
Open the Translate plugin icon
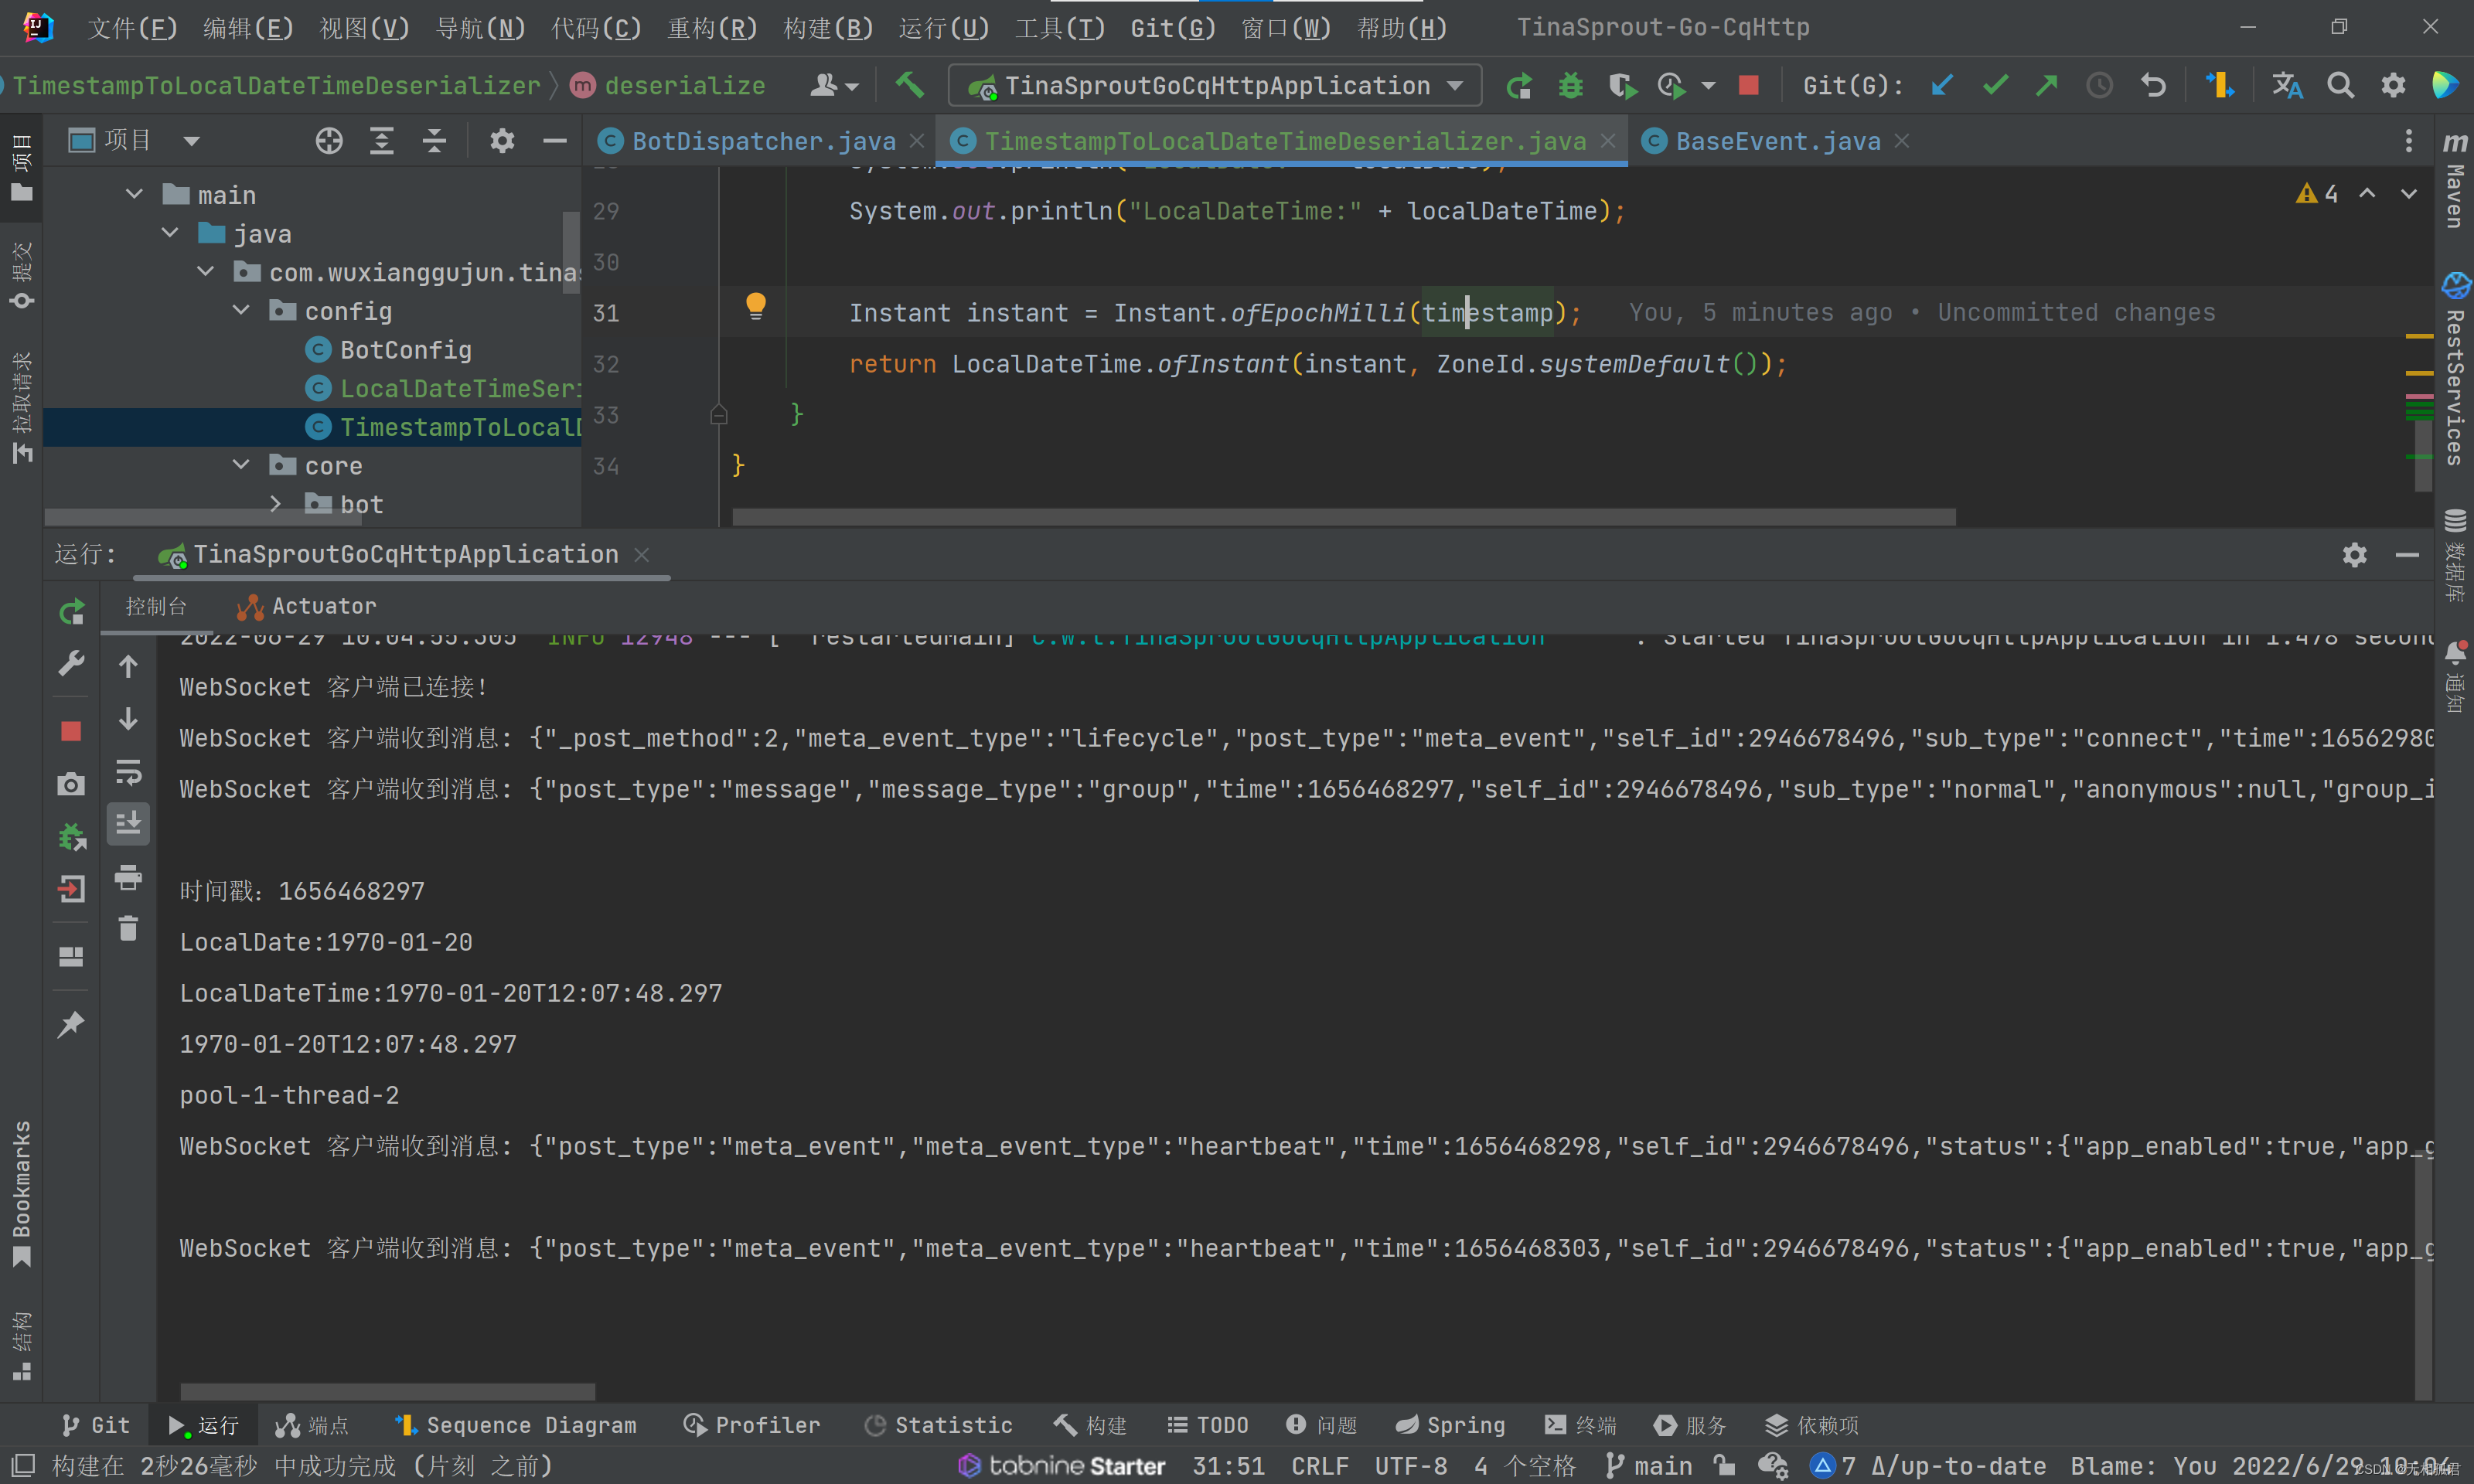[x=2287, y=86]
